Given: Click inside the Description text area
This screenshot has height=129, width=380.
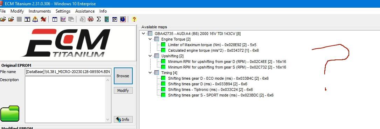Looking at the screenshot, I should (65, 100).
